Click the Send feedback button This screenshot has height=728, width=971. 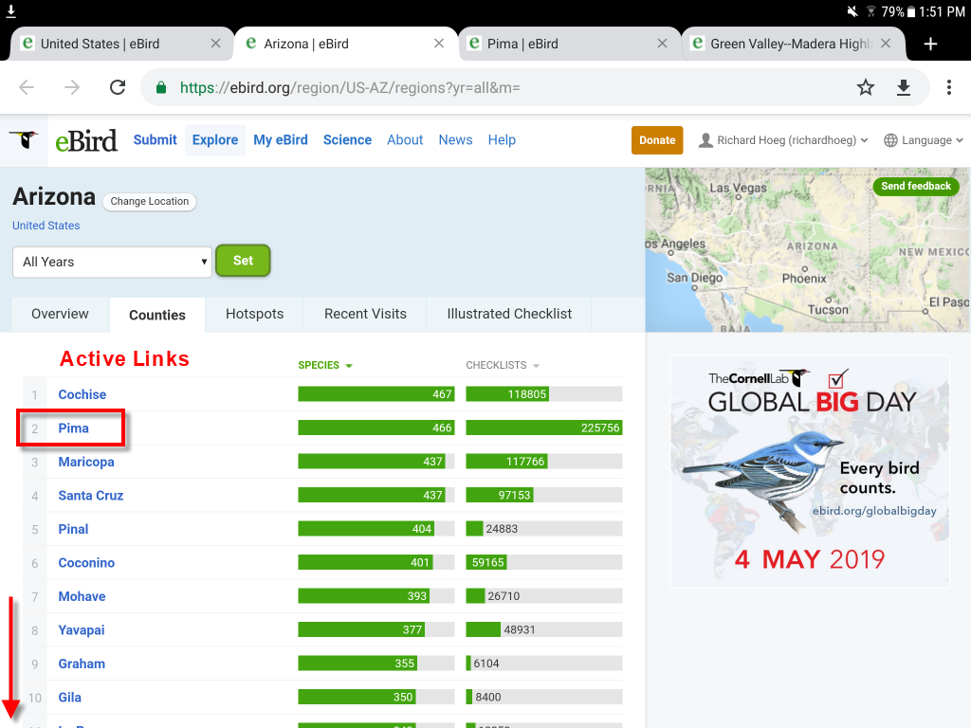(x=916, y=187)
